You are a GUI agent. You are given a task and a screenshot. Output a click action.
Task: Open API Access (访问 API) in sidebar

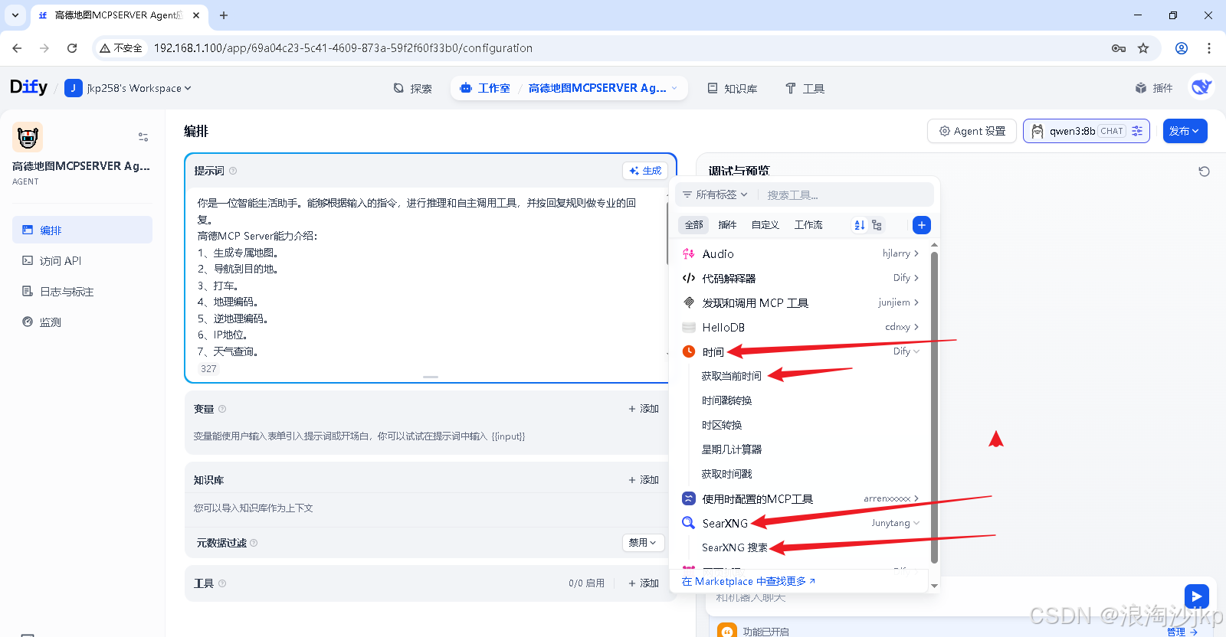(x=82, y=260)
